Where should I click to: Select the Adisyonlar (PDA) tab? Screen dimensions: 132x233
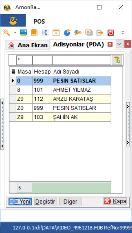(78, 44)
